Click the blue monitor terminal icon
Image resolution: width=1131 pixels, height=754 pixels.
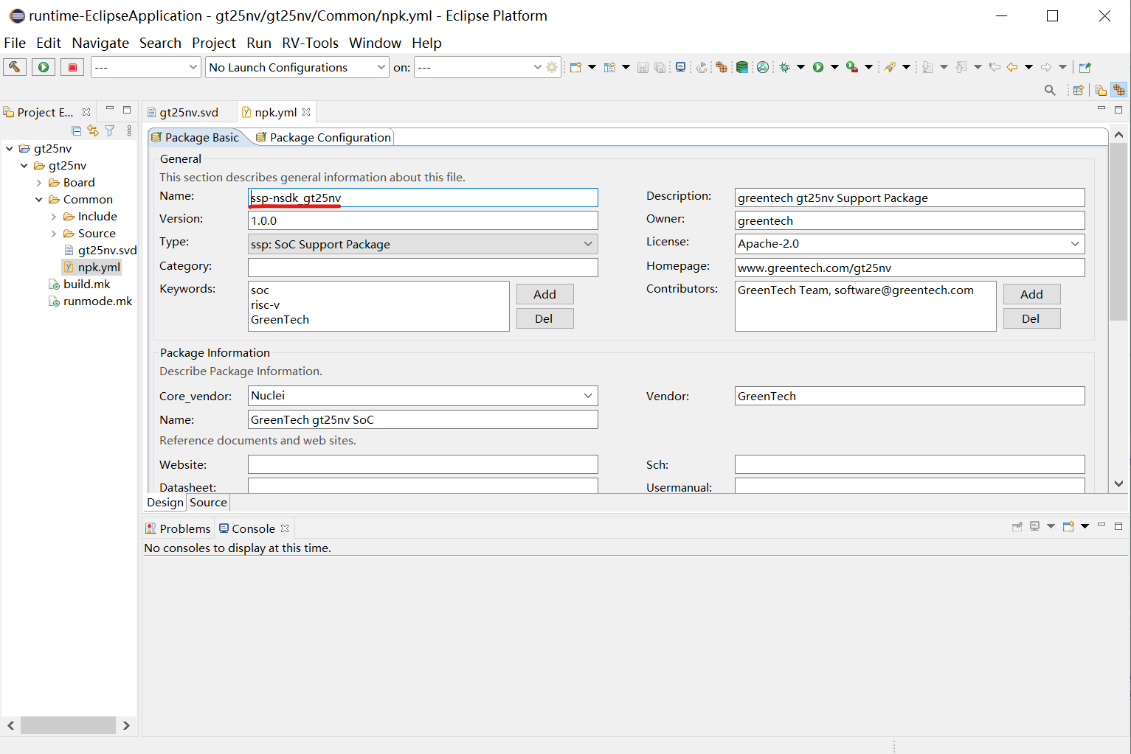[680, 67]
